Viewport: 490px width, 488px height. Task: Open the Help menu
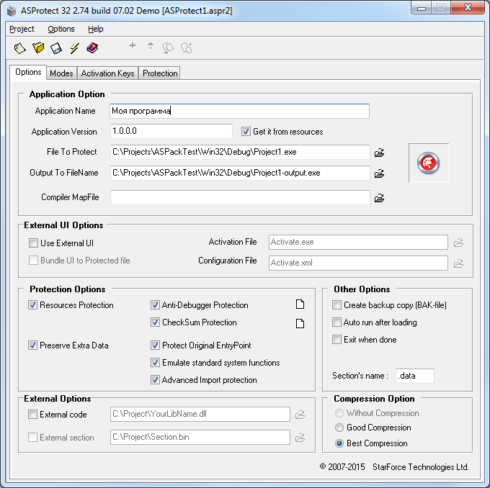(95, 29)
